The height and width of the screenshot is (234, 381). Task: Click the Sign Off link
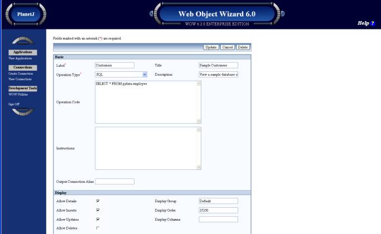(x=14, y=104)
